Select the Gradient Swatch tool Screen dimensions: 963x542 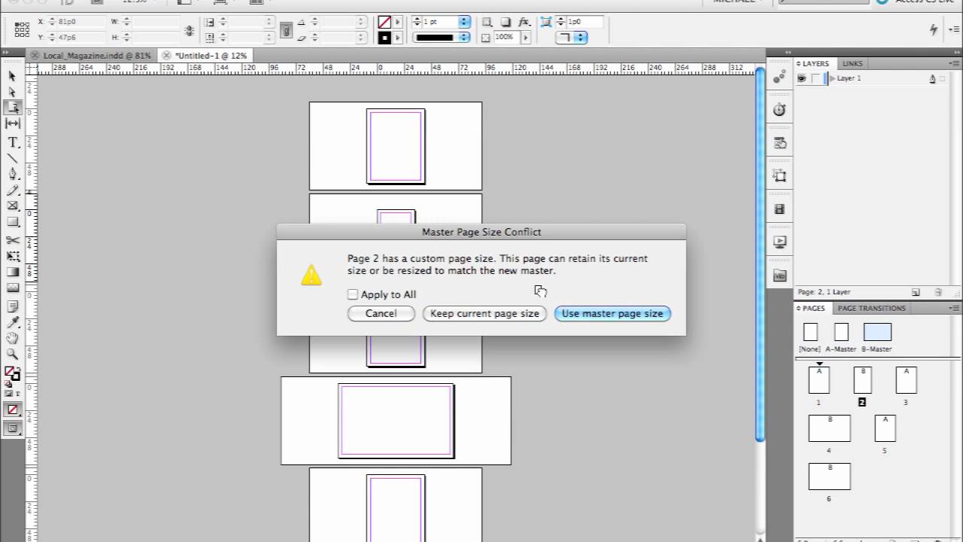[12, 272]
